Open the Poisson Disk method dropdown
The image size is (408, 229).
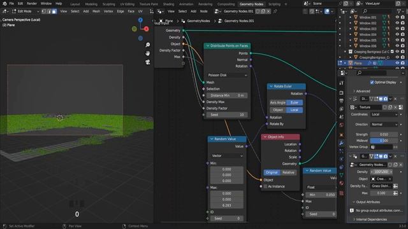click(227, 75)
